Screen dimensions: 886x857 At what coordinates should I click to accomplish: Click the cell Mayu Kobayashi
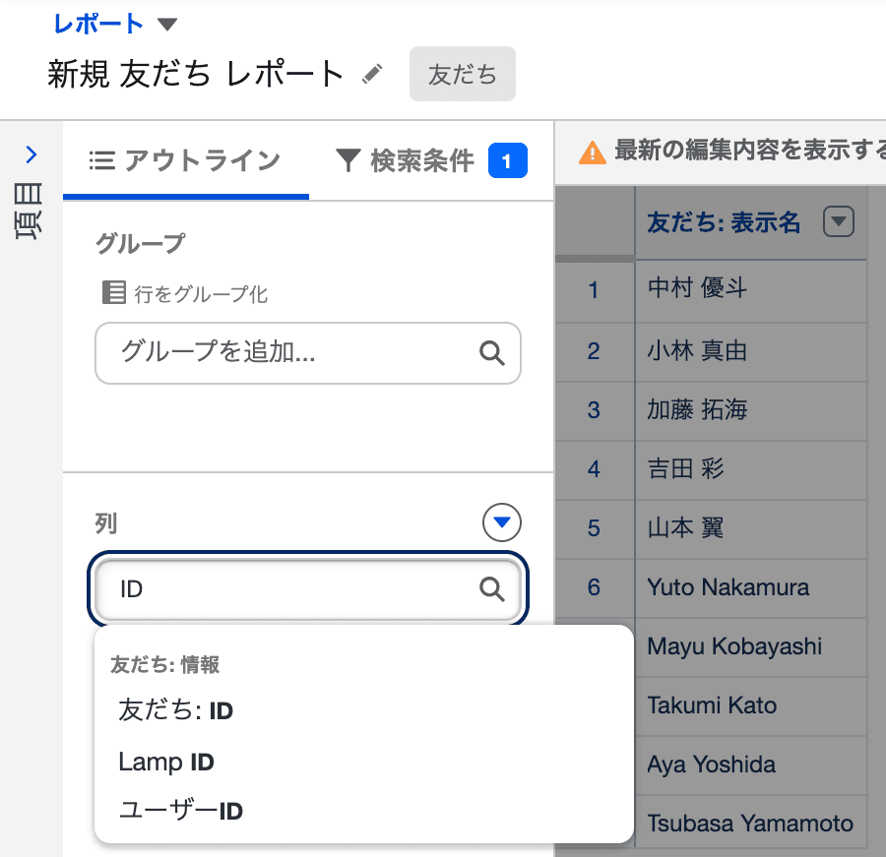click(x=751, y=646)
